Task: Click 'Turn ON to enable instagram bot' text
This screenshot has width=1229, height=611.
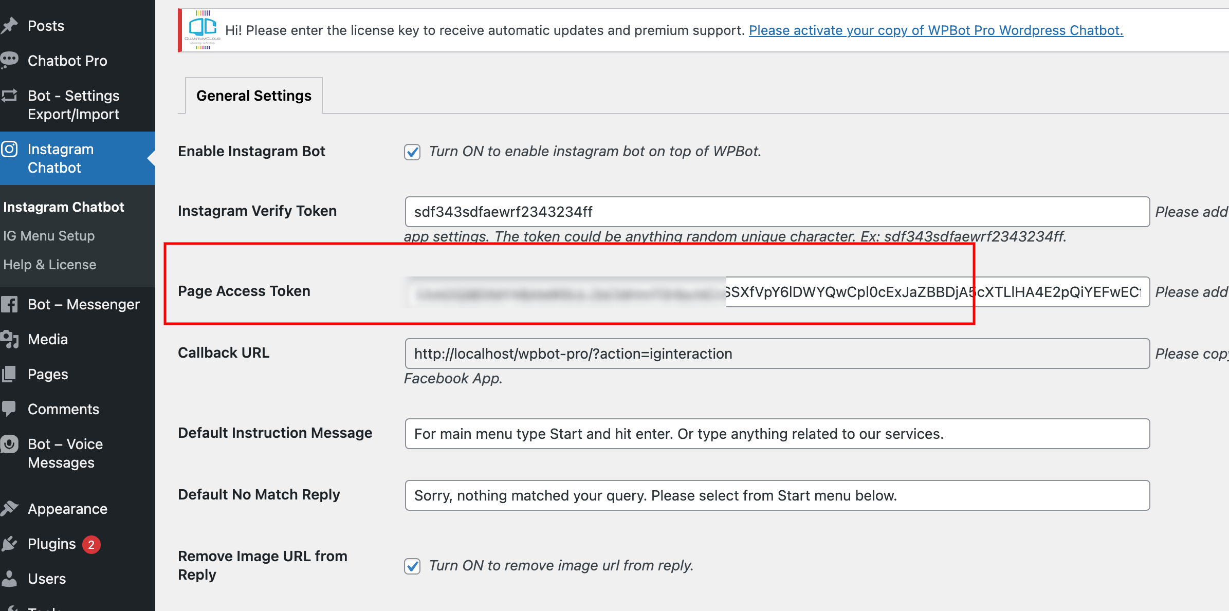Action: [595, 151]
